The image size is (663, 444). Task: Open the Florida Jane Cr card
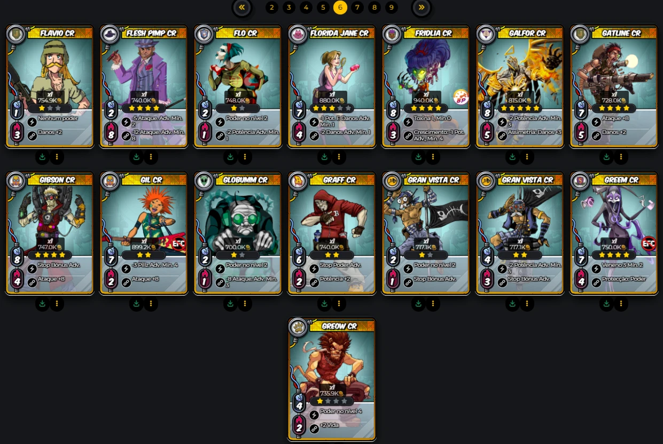[x=332, y=86]
